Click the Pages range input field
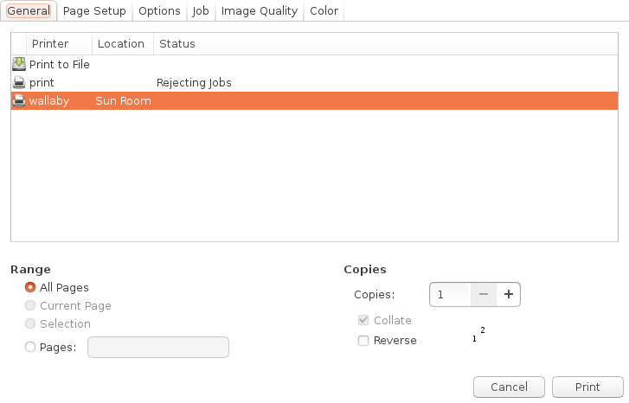Image resolution: width=629 pixels, height=403 pixels. (x=158, y=347)
